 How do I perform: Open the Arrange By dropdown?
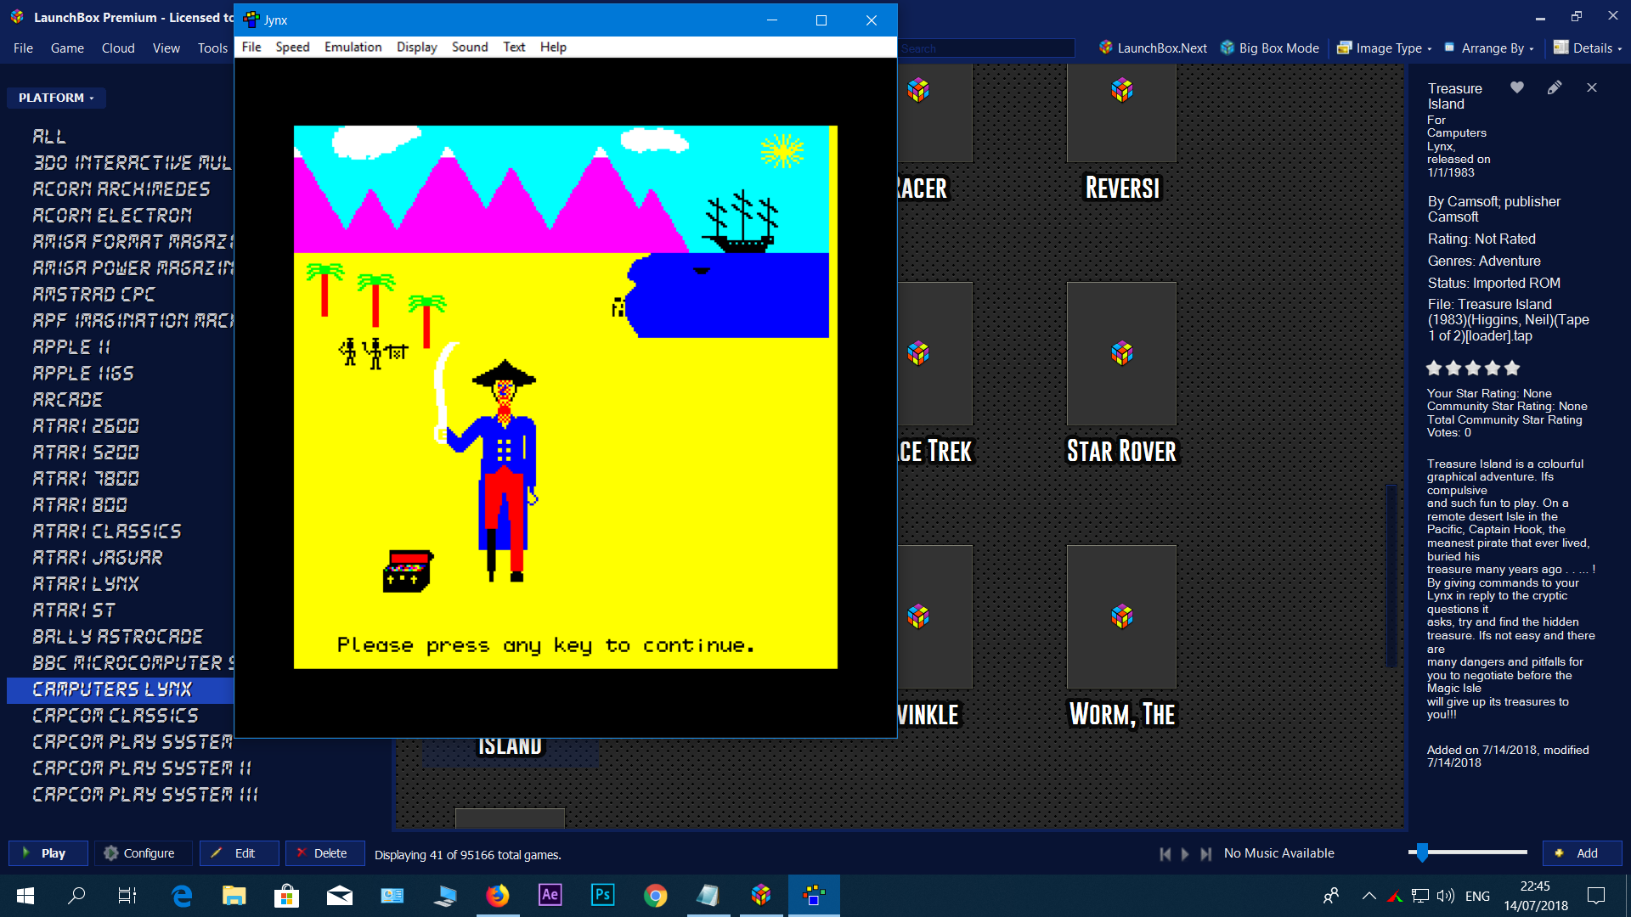pyautogui.click(x=1489, y=48)
